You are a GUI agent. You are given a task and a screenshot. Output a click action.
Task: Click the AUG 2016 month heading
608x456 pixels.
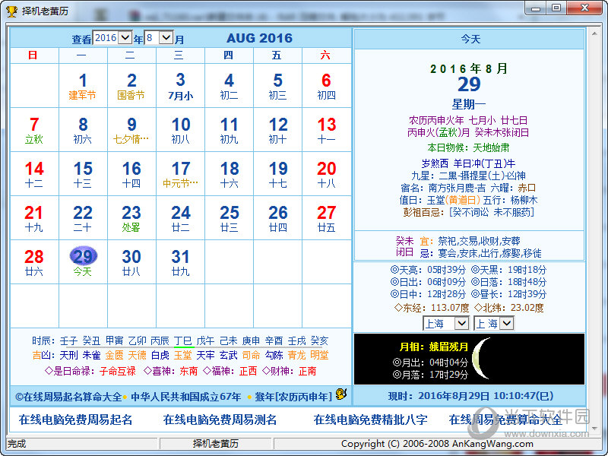pyautogui.click(x=259, y=38)
